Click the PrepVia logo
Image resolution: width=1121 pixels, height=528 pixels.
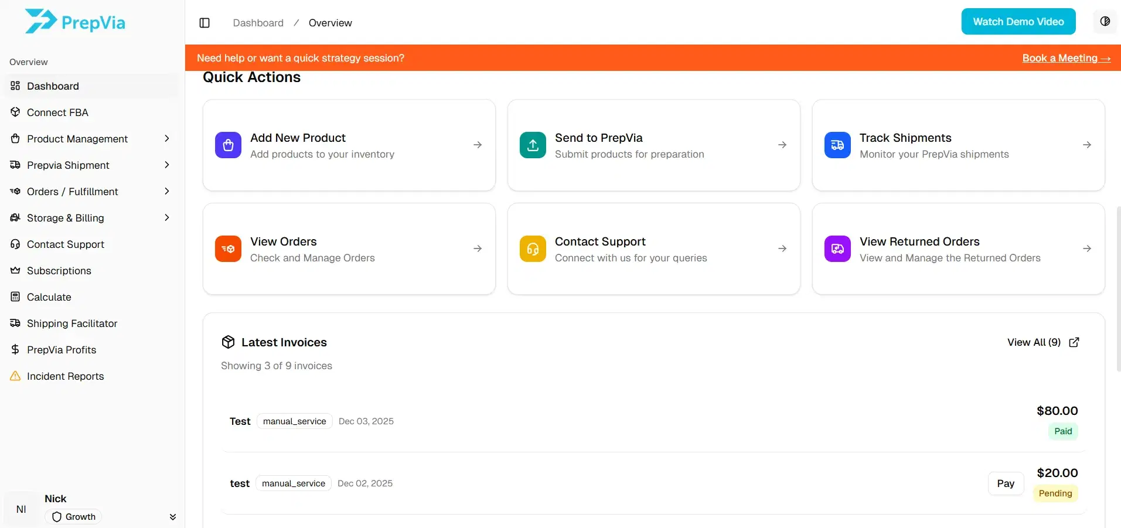tap(74, 21)
